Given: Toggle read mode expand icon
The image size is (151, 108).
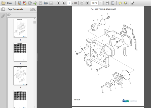Looking at the screenshot, I should click(133, 3).
